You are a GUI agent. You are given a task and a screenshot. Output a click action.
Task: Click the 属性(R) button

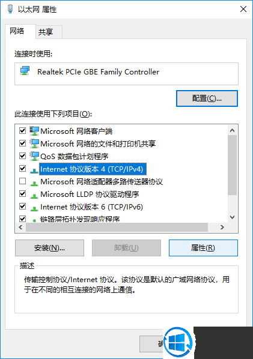[x=203, y=248]
